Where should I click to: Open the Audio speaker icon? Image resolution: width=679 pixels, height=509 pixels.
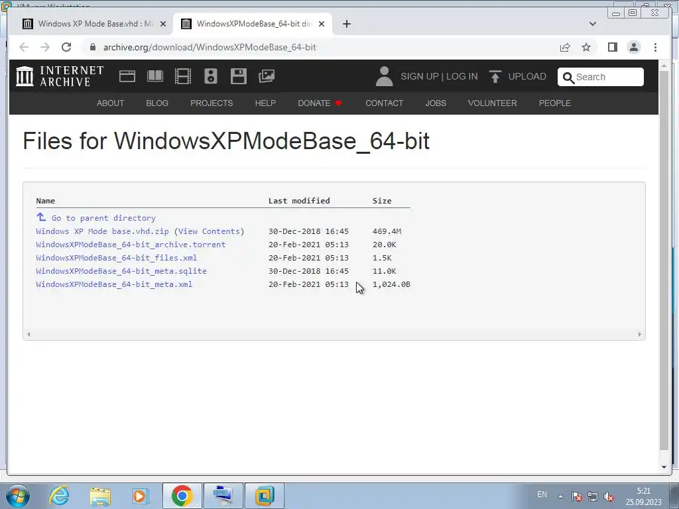pyautogui.click(x=211, y=76)
